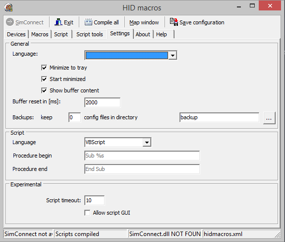
Task: Click the SimConnect arrow icon
Action: coord(9,22)
